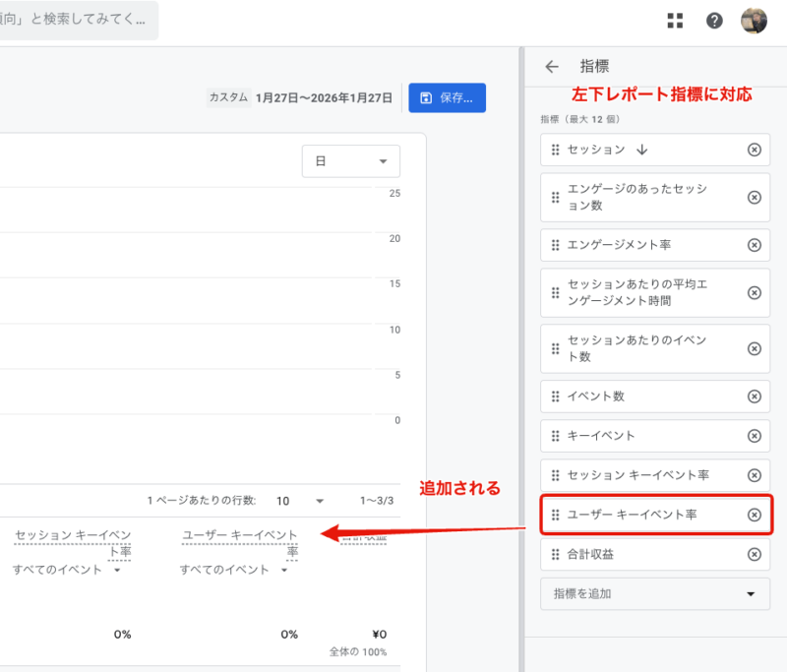Remove the 合計収益 metric
The height and width of the screenshot is (672, 787).
[755, 554]
